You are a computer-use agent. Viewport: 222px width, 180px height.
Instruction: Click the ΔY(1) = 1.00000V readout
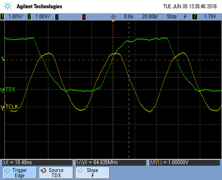pos(184,162)
